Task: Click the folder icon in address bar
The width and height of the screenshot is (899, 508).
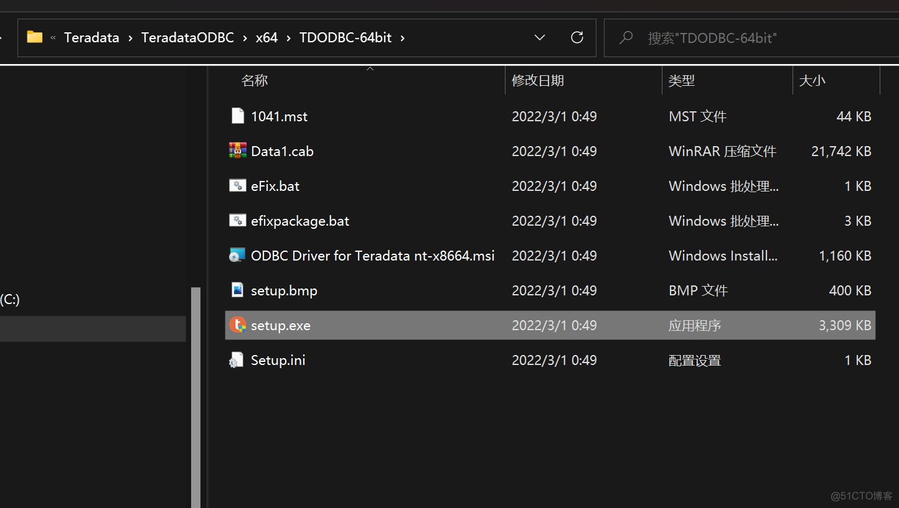Action: tap(35, 37)
